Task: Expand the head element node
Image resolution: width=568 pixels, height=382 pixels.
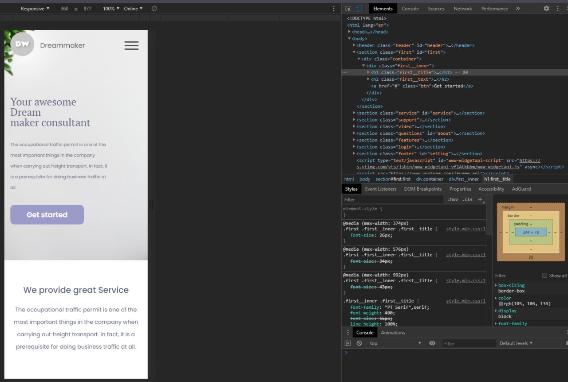Action: point(350,32)
